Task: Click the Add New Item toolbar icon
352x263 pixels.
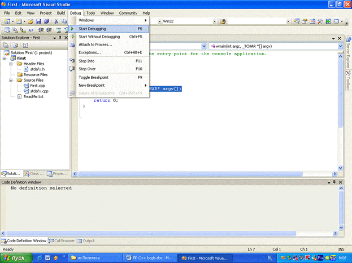Action: click(19, 21)
